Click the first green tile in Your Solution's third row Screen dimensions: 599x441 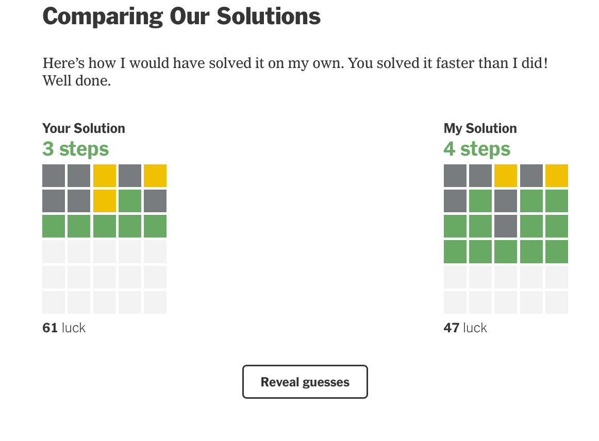click(x=54, y=226)
